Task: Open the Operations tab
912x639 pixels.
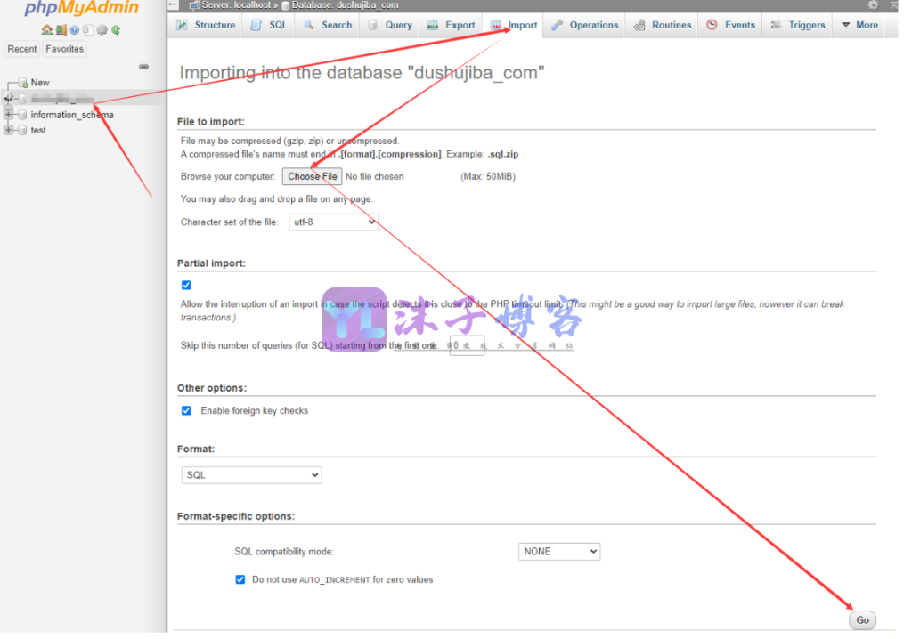Action: pos(585,25)
